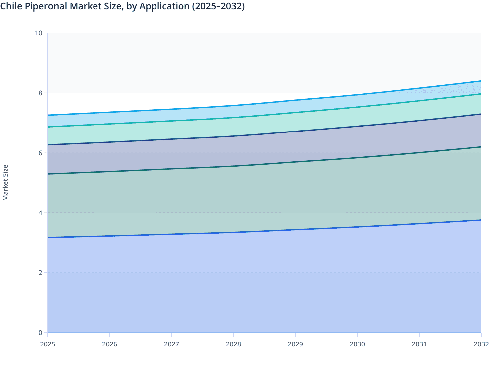Click the 2032 x-axis label
Screen dimensions: 500x371
[x=481, y=344]
